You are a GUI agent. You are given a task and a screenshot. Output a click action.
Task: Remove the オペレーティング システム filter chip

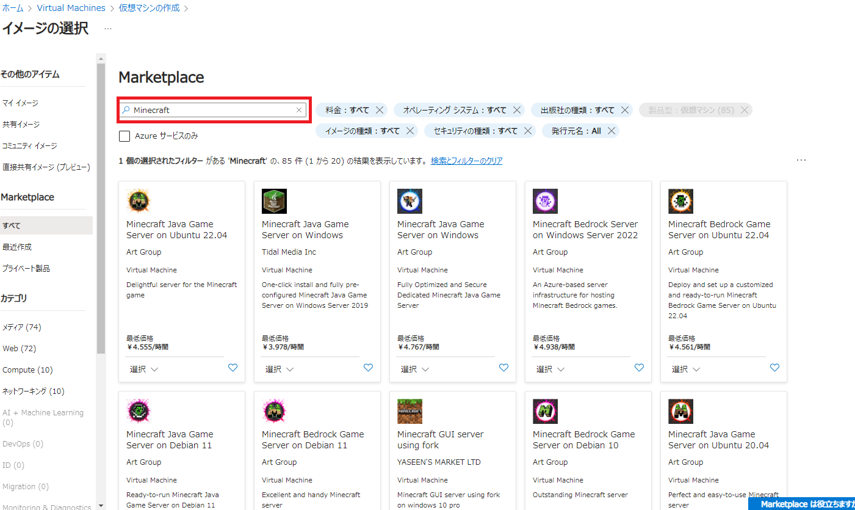click(x=517, y=110)
